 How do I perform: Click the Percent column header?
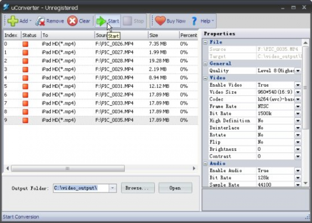[188, 35]
